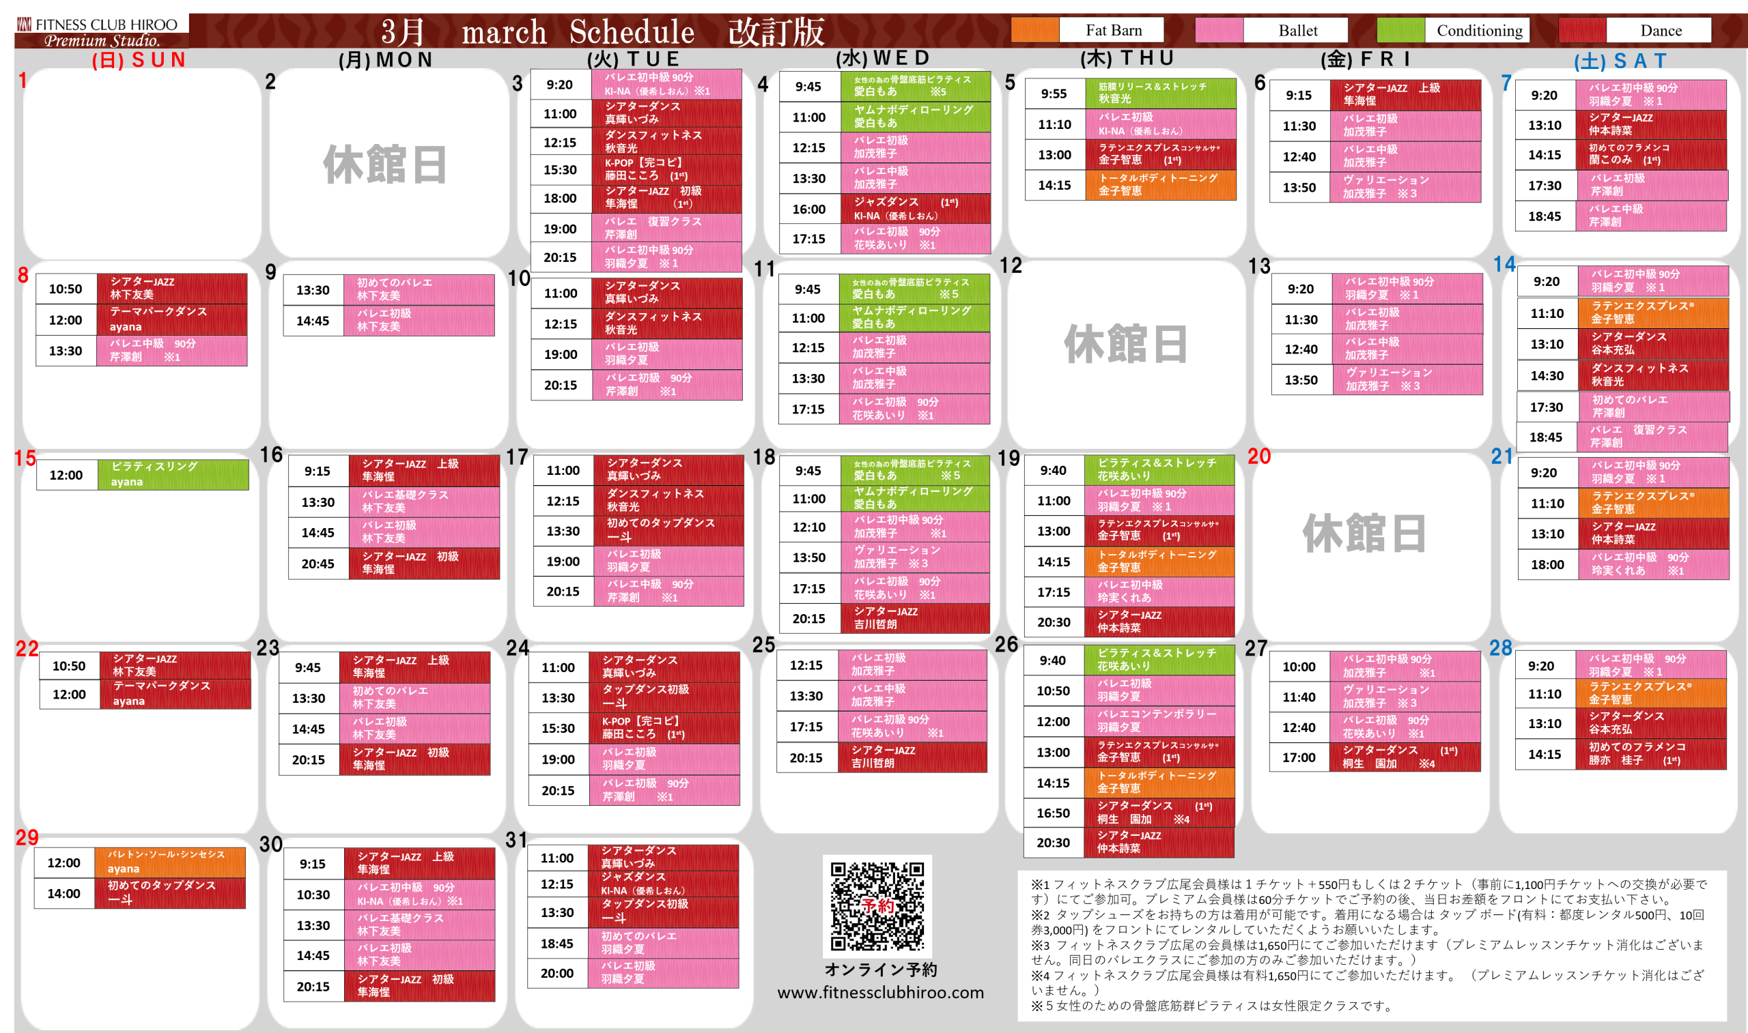
Task: Click the 3月 march Schedule title
Action: coord(602,31)
